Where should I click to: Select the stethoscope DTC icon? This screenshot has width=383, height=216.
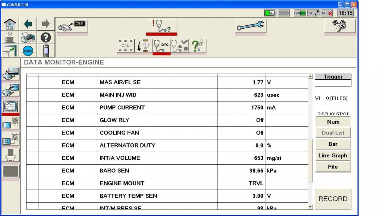161,46
